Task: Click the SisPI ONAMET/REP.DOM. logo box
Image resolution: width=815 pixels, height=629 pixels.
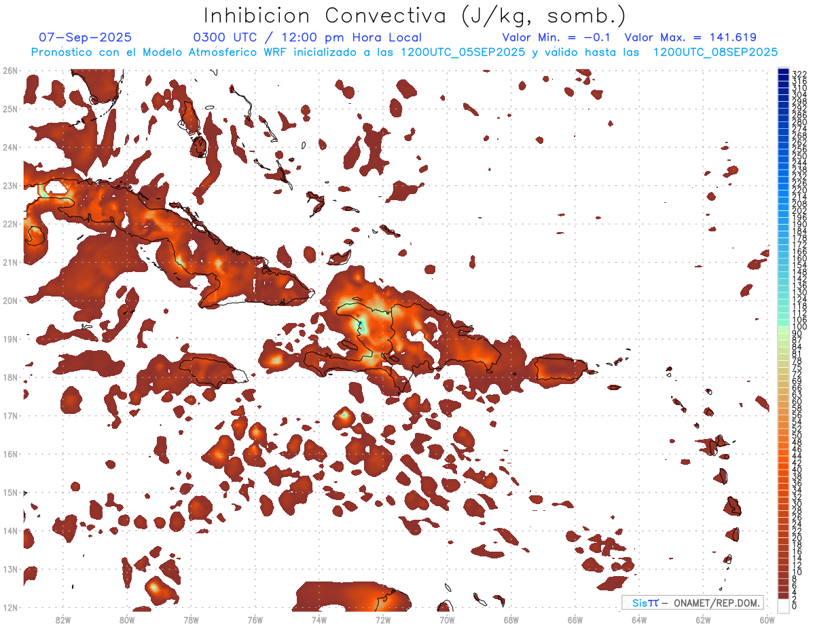Action: pos(692,603)
